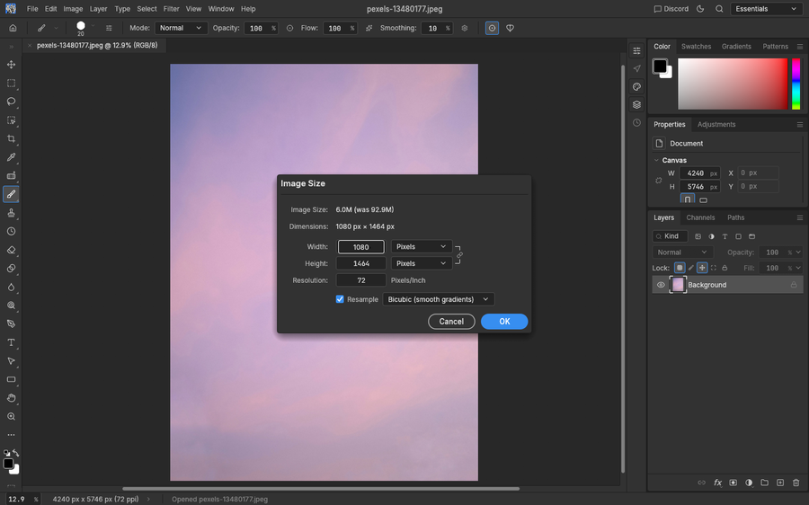Select the Zoom tool
The width and height of the screenshot is (809, 505).
(11, 417)
